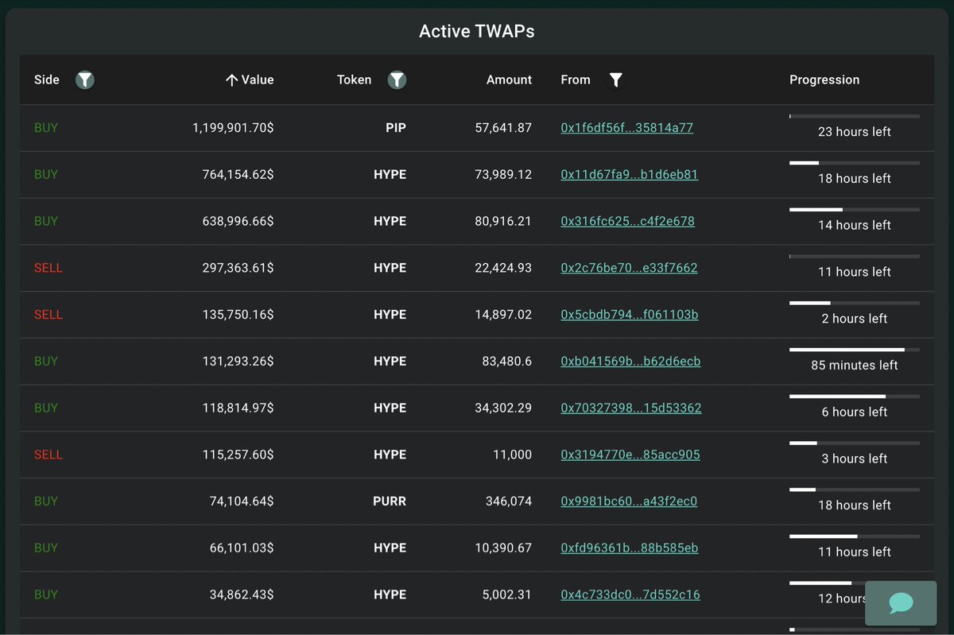This screenshot has height=635, width=954.
Task: Click the value 118,814.97$
Action: click(238, 408)
